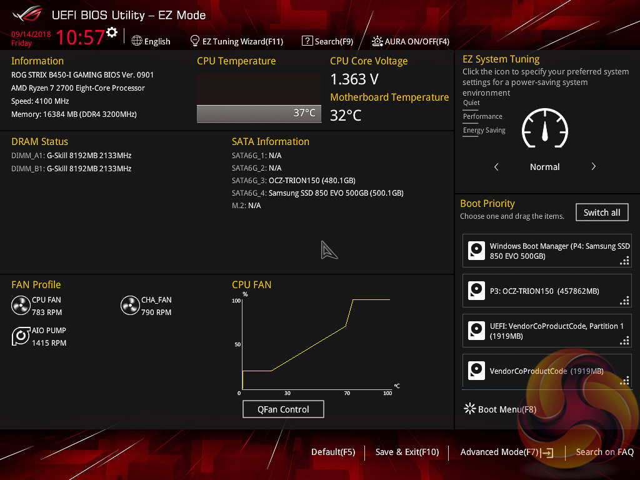
Task: Click DIMM_B1 G-Skill 8192MB entry
Action: coord(71,169)
